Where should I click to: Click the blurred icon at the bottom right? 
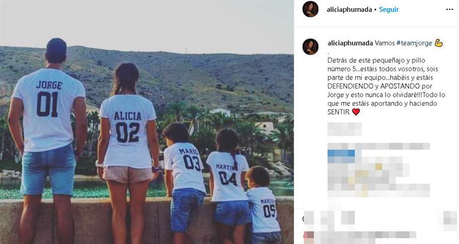(450, 218)
